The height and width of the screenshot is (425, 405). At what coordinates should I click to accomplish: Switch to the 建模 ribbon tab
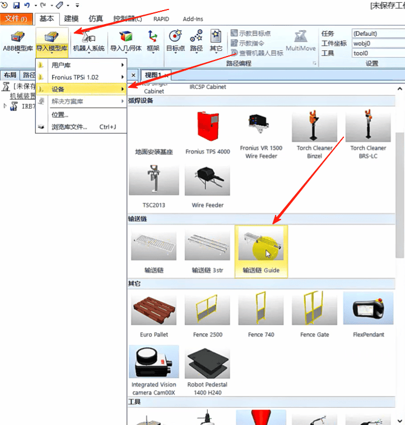(71, 18)
